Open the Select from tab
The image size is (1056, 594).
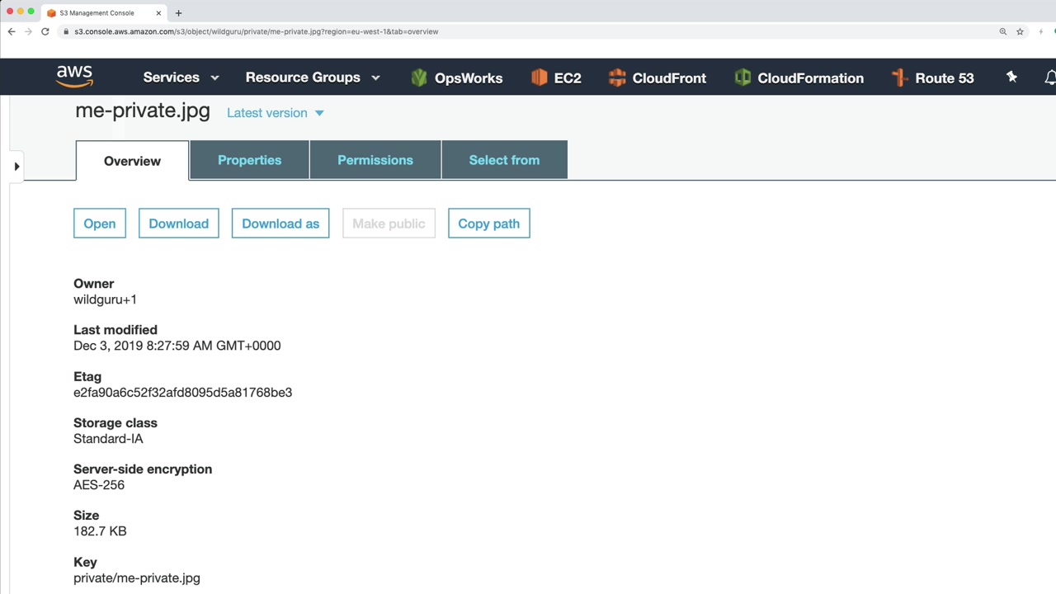click(x=504, y=160)
